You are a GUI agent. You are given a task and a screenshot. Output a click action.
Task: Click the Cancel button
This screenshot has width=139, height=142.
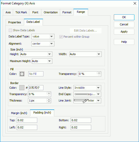coord(124,24)
